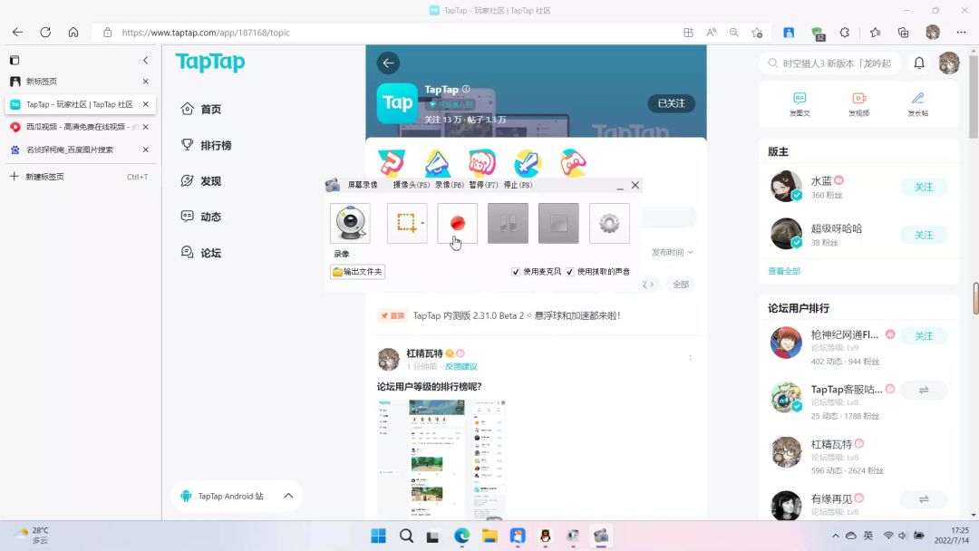The width and height of the screenshot is (979, 551).
Task: Open browser settings and more menu
Action: 961,33
